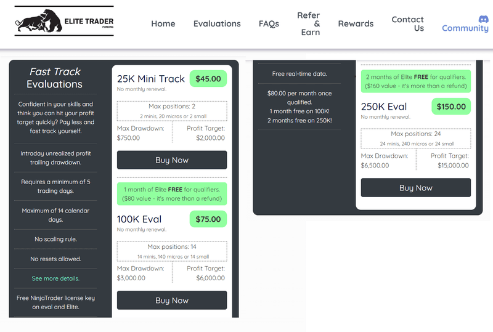Image resolution: width=493 pixels, height=332 pixels.
Task: Click Intraday unrealized profit trailing drawdown text
Action: click(55, 158)
